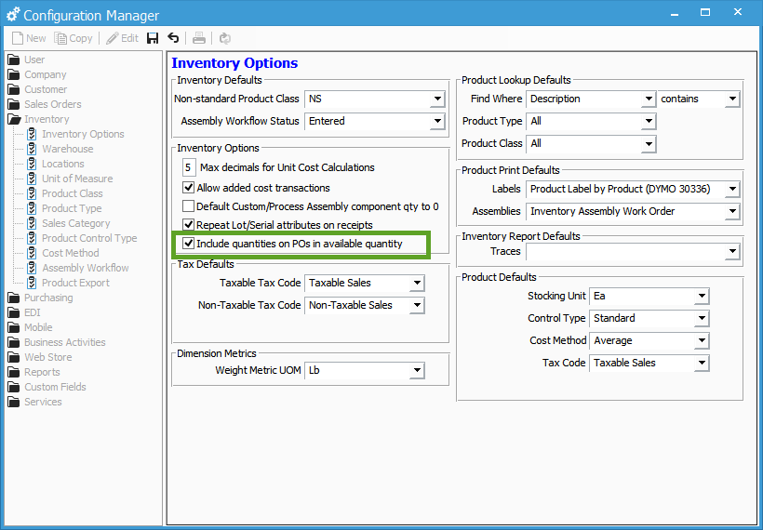The width and height of the screenshot is (763, 530).
Task: Select Product Control Type tree item
Action: point(82,238)
